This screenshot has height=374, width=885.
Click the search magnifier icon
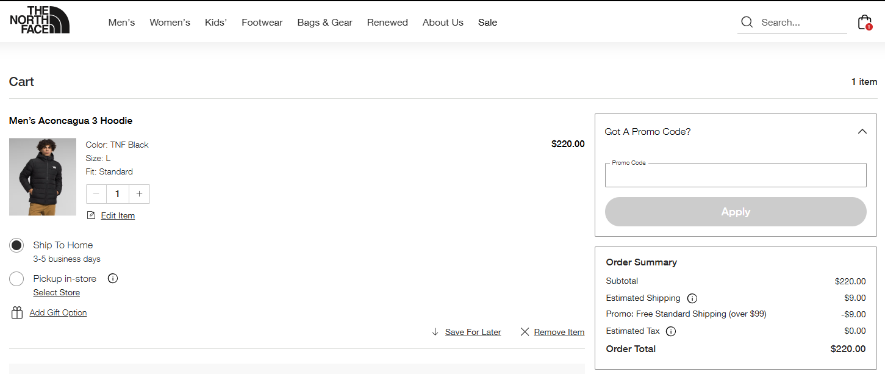(x=747, y=21)
